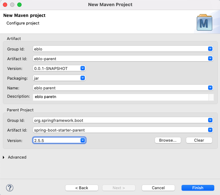Screen dimensions: 220x195
Task: Click the Parent Project section label
Action: click(20, 110)
